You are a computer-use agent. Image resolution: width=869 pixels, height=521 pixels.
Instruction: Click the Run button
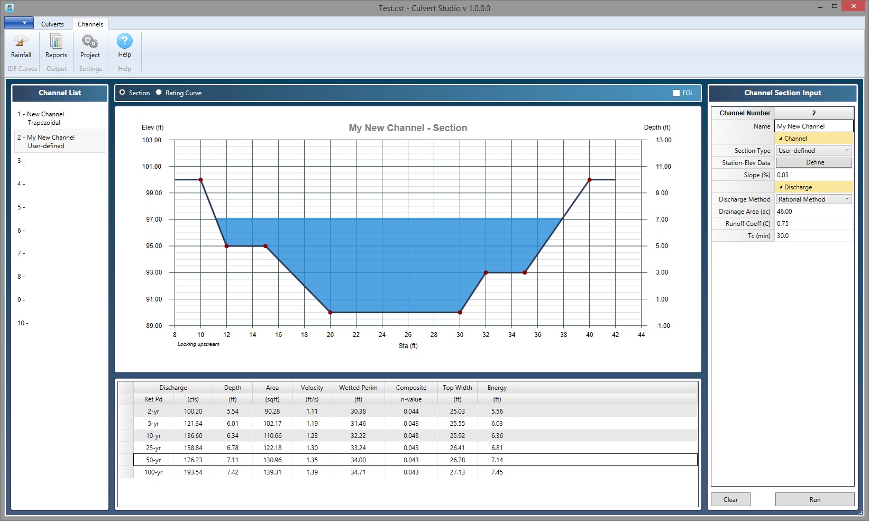coord(815,499)
